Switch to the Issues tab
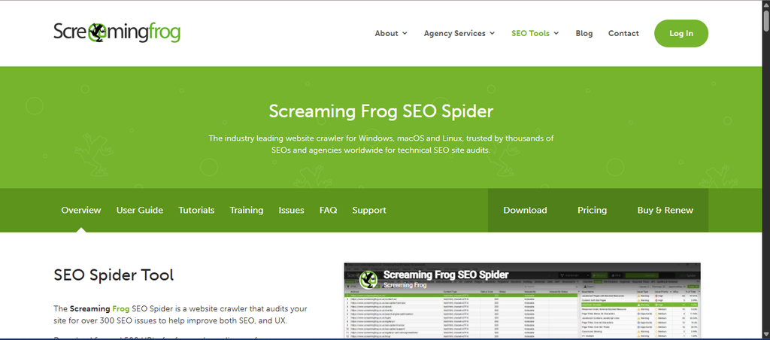This screenshot has width=770, height=340. point(291,211)
